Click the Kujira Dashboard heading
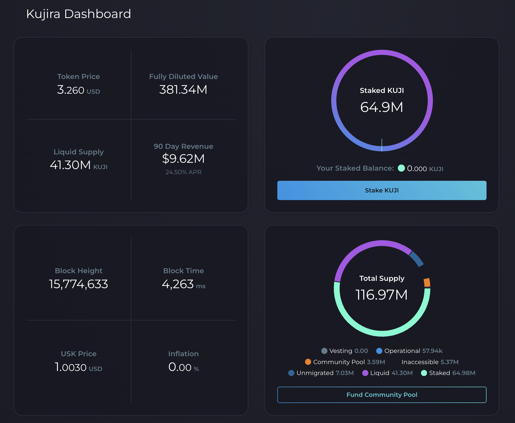 pyautogui.click(x=79, y=14)
